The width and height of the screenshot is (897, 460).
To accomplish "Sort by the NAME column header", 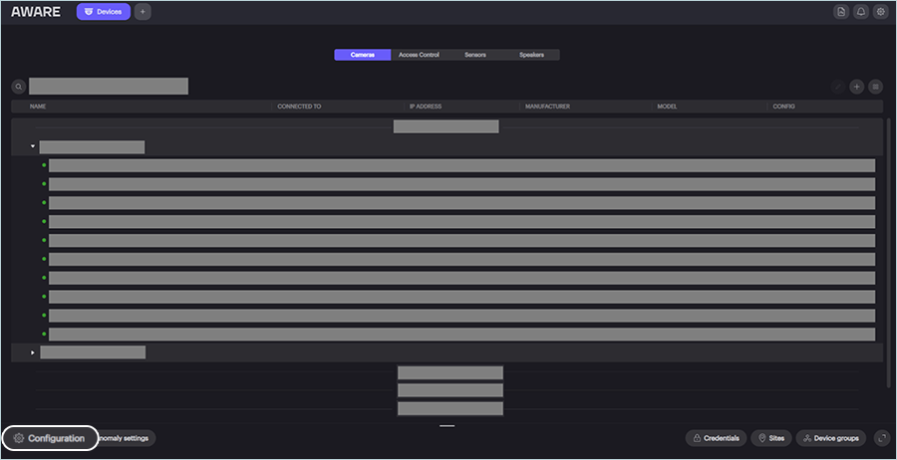I will pyautogui.click(x=38, y=106).
